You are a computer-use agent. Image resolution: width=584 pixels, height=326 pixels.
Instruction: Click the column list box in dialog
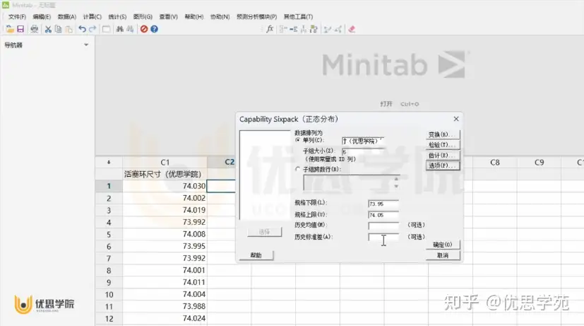point(265,175)
